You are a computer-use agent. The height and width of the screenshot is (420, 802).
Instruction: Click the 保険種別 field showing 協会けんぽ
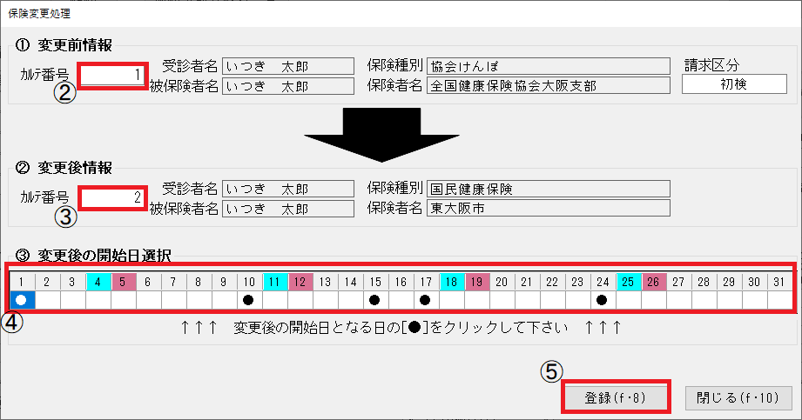coord(547,66)
